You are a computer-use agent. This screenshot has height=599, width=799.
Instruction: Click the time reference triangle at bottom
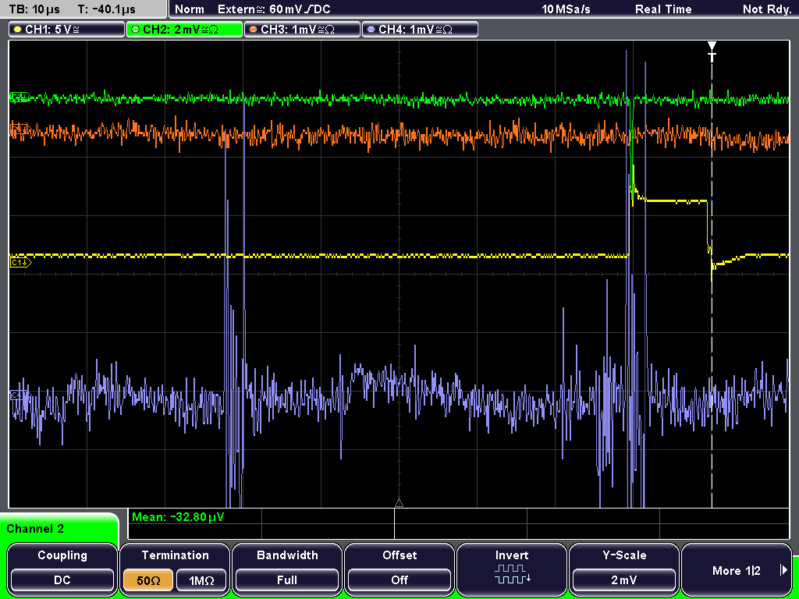click(x=399, y=503)
